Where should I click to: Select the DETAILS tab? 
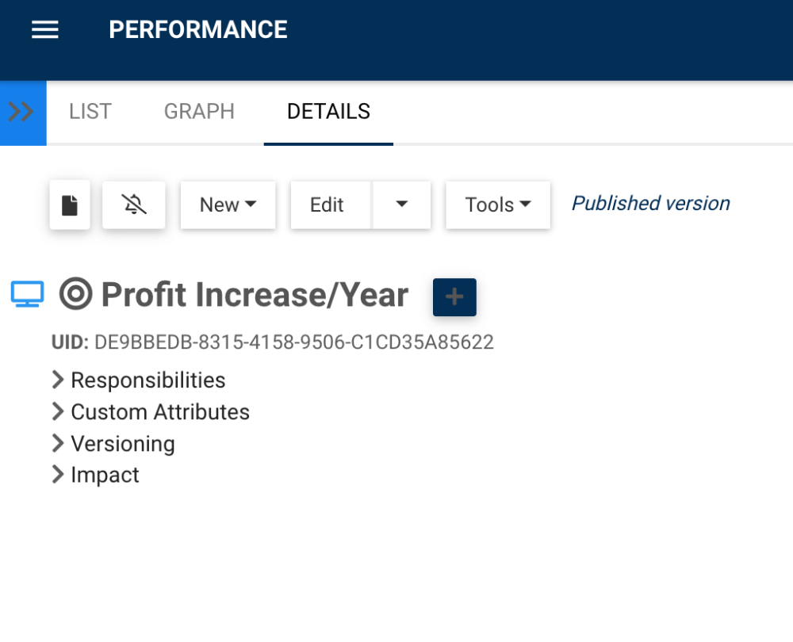point(328,112)
